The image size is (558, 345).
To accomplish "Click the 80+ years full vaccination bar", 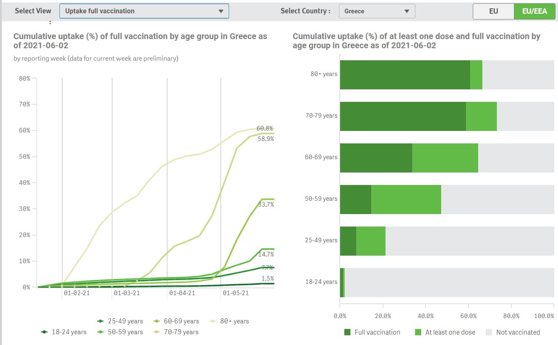I will (x=405, y=75).
